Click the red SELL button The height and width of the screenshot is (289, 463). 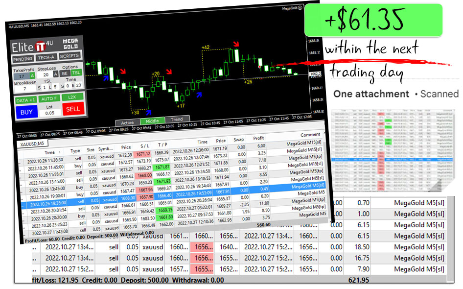pos(73,109)
